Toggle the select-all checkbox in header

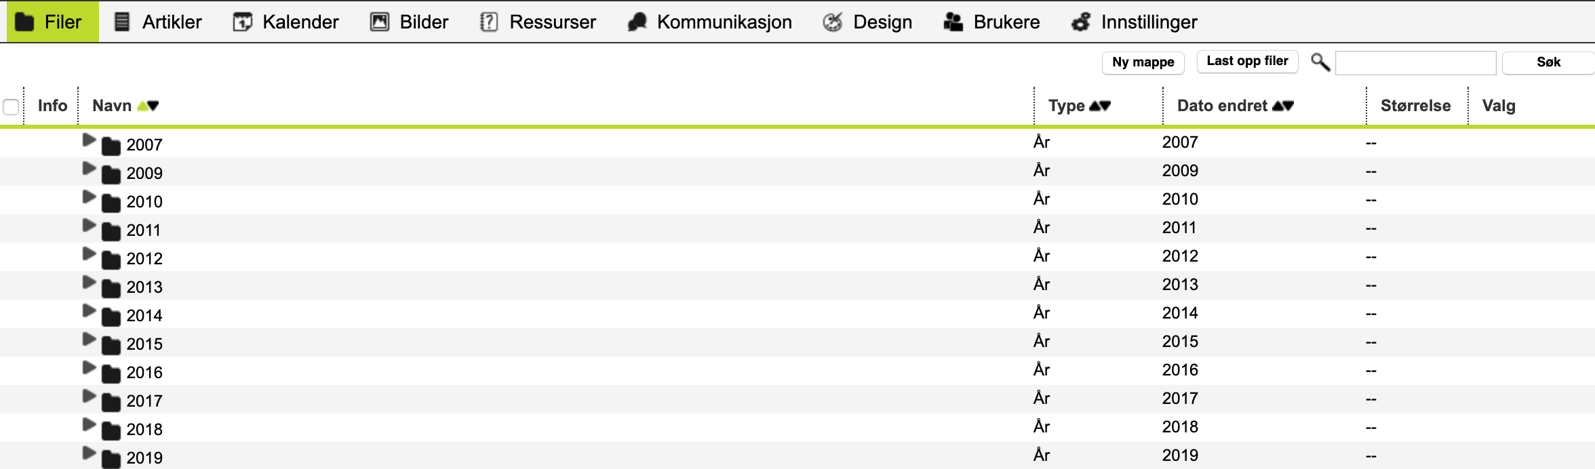[11, 106]
